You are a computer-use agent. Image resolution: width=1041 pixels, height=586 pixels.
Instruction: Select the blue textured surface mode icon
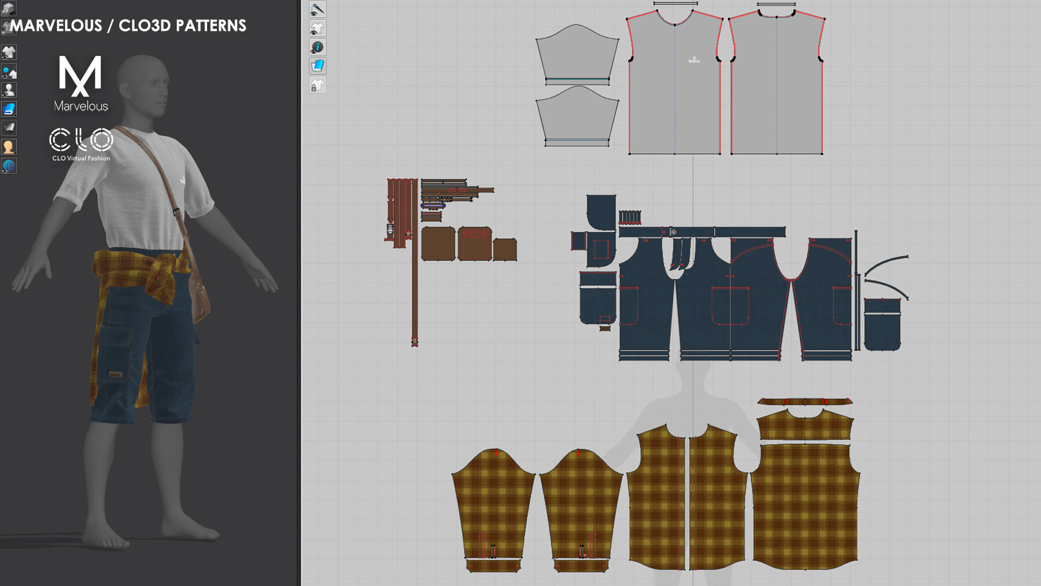[x=9, y=108]
